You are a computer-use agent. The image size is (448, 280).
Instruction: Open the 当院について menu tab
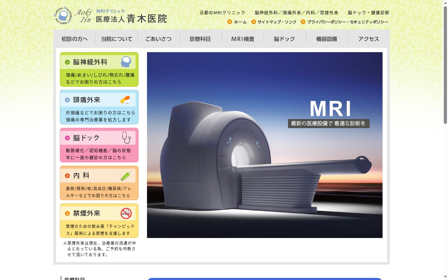pos(117,39)
